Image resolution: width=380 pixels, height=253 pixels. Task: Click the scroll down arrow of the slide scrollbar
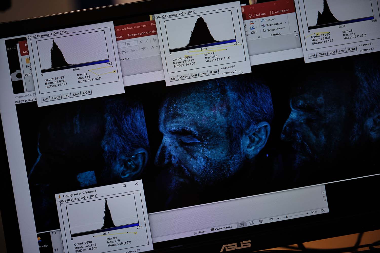coord(324,193)
